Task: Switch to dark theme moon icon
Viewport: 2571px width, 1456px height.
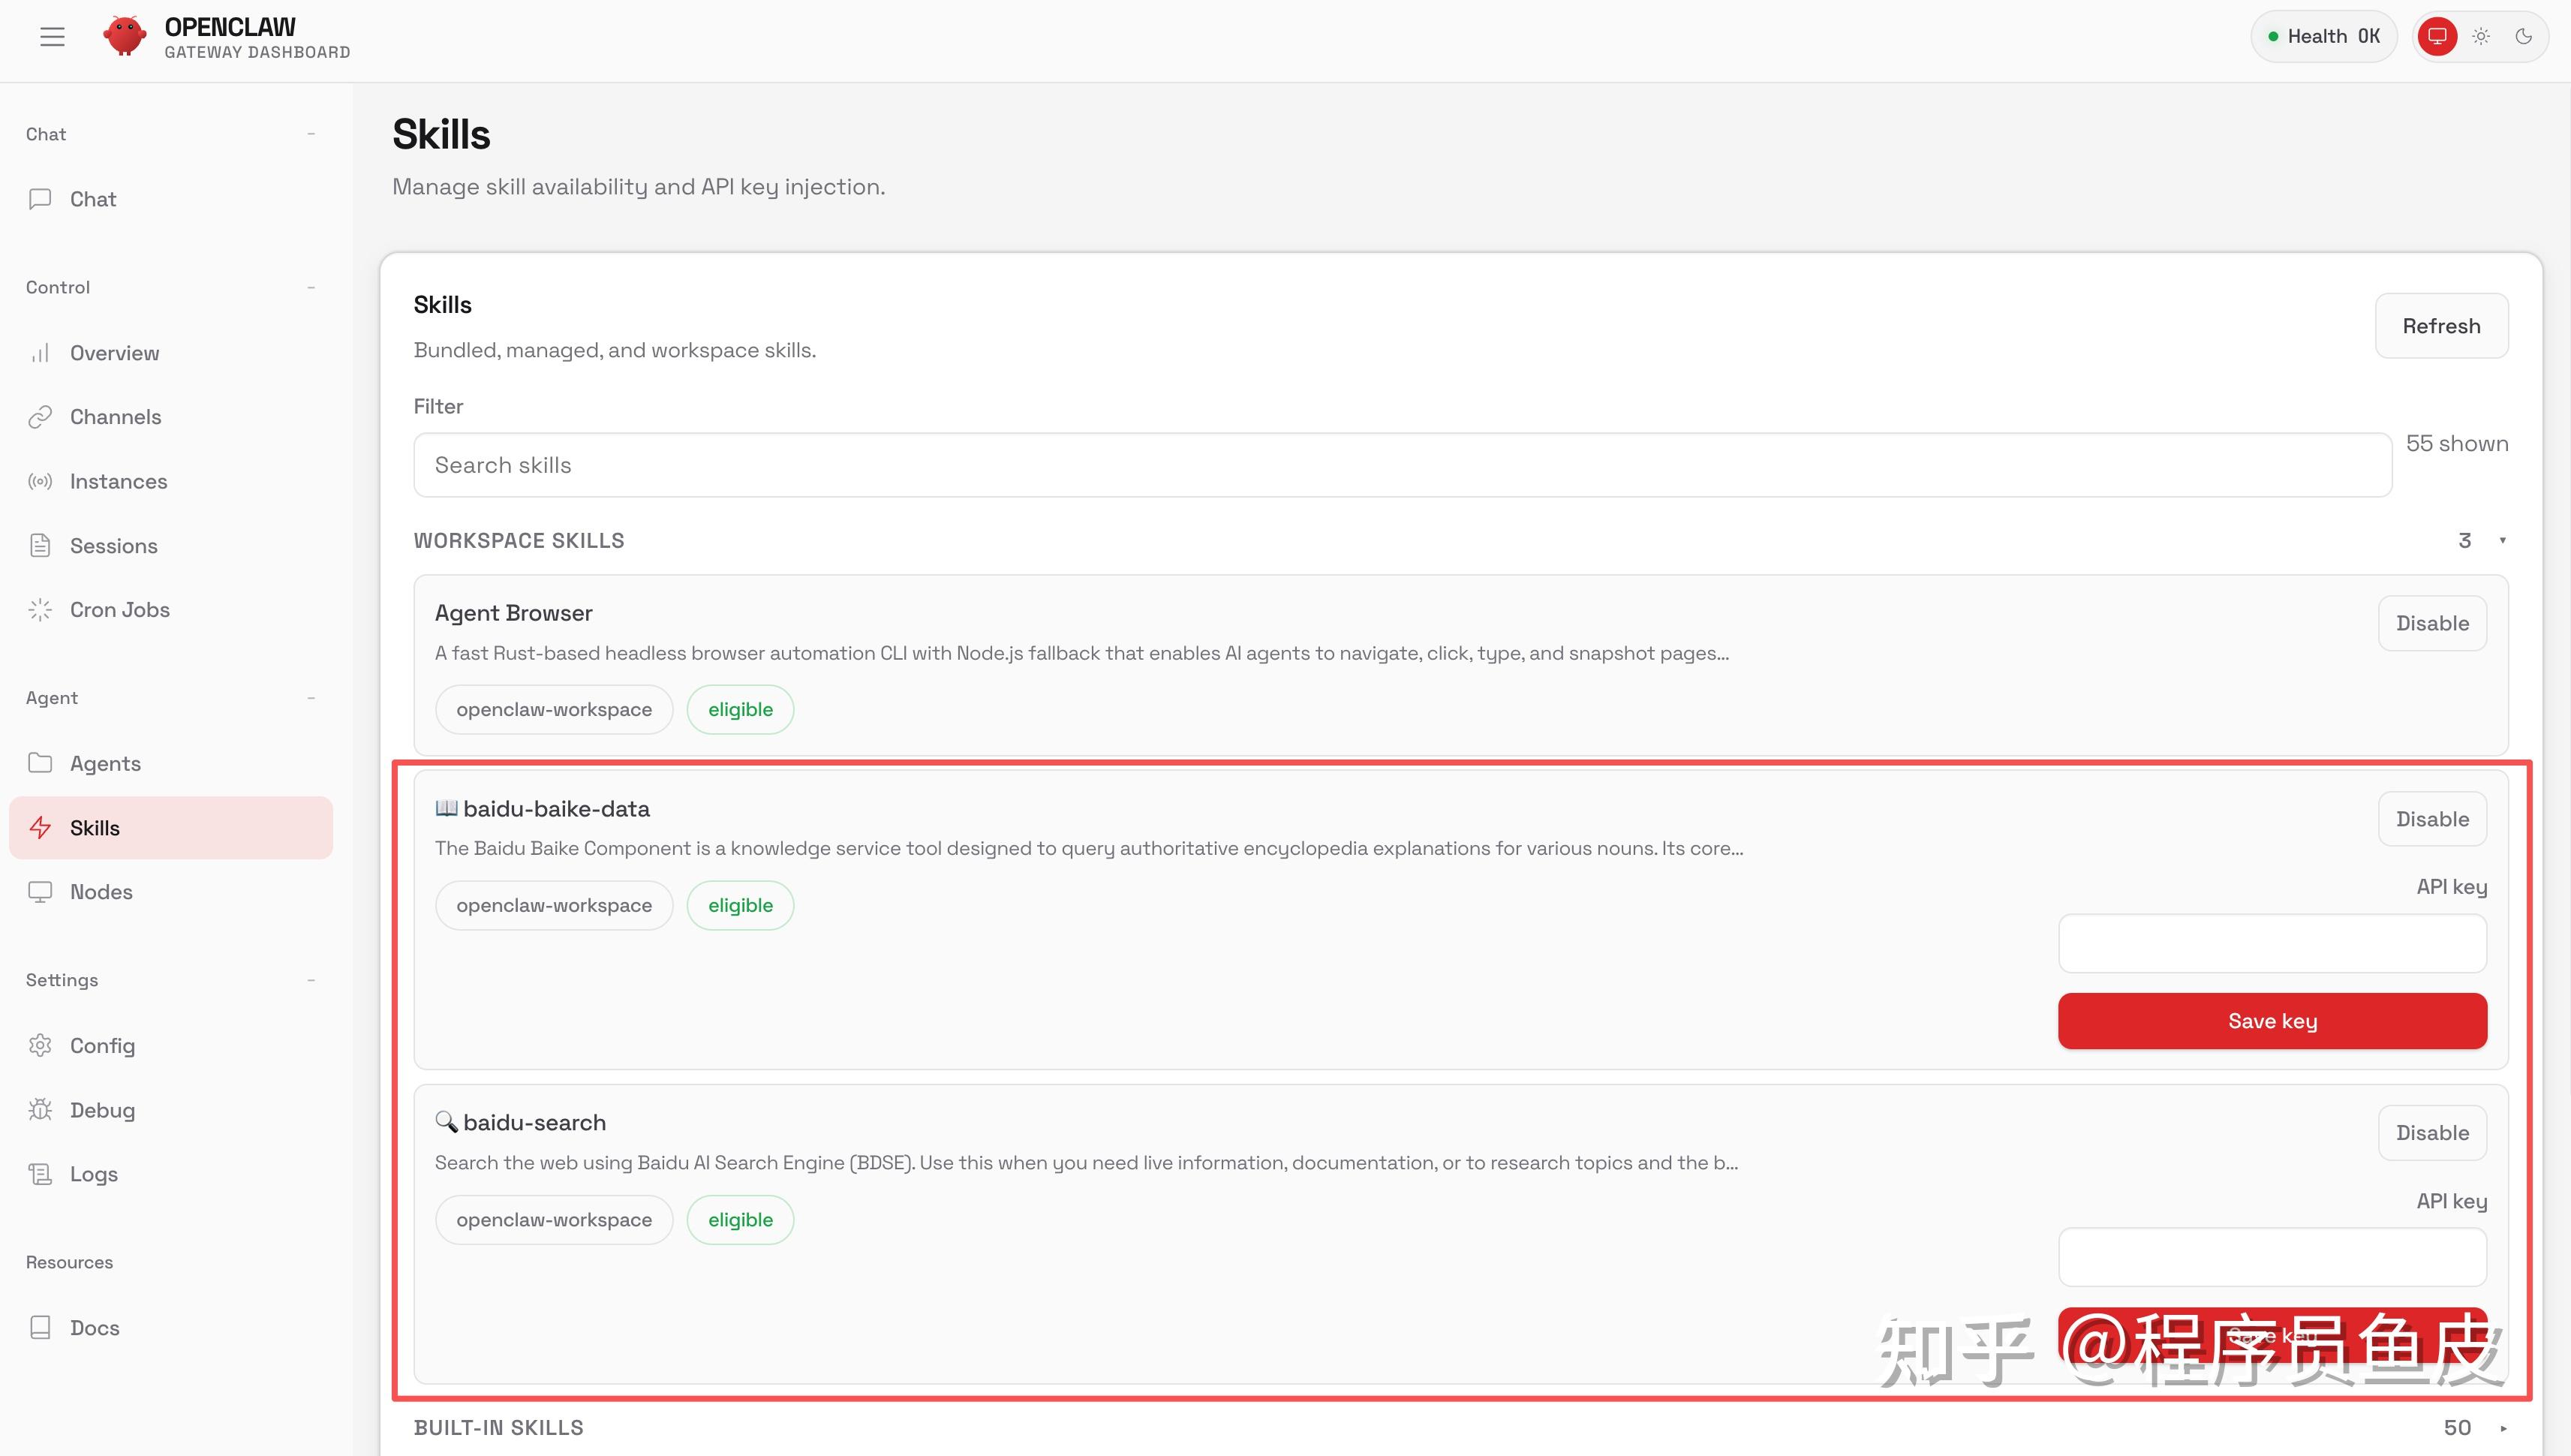Action: pyautogui.click(x=2523, y=37)
